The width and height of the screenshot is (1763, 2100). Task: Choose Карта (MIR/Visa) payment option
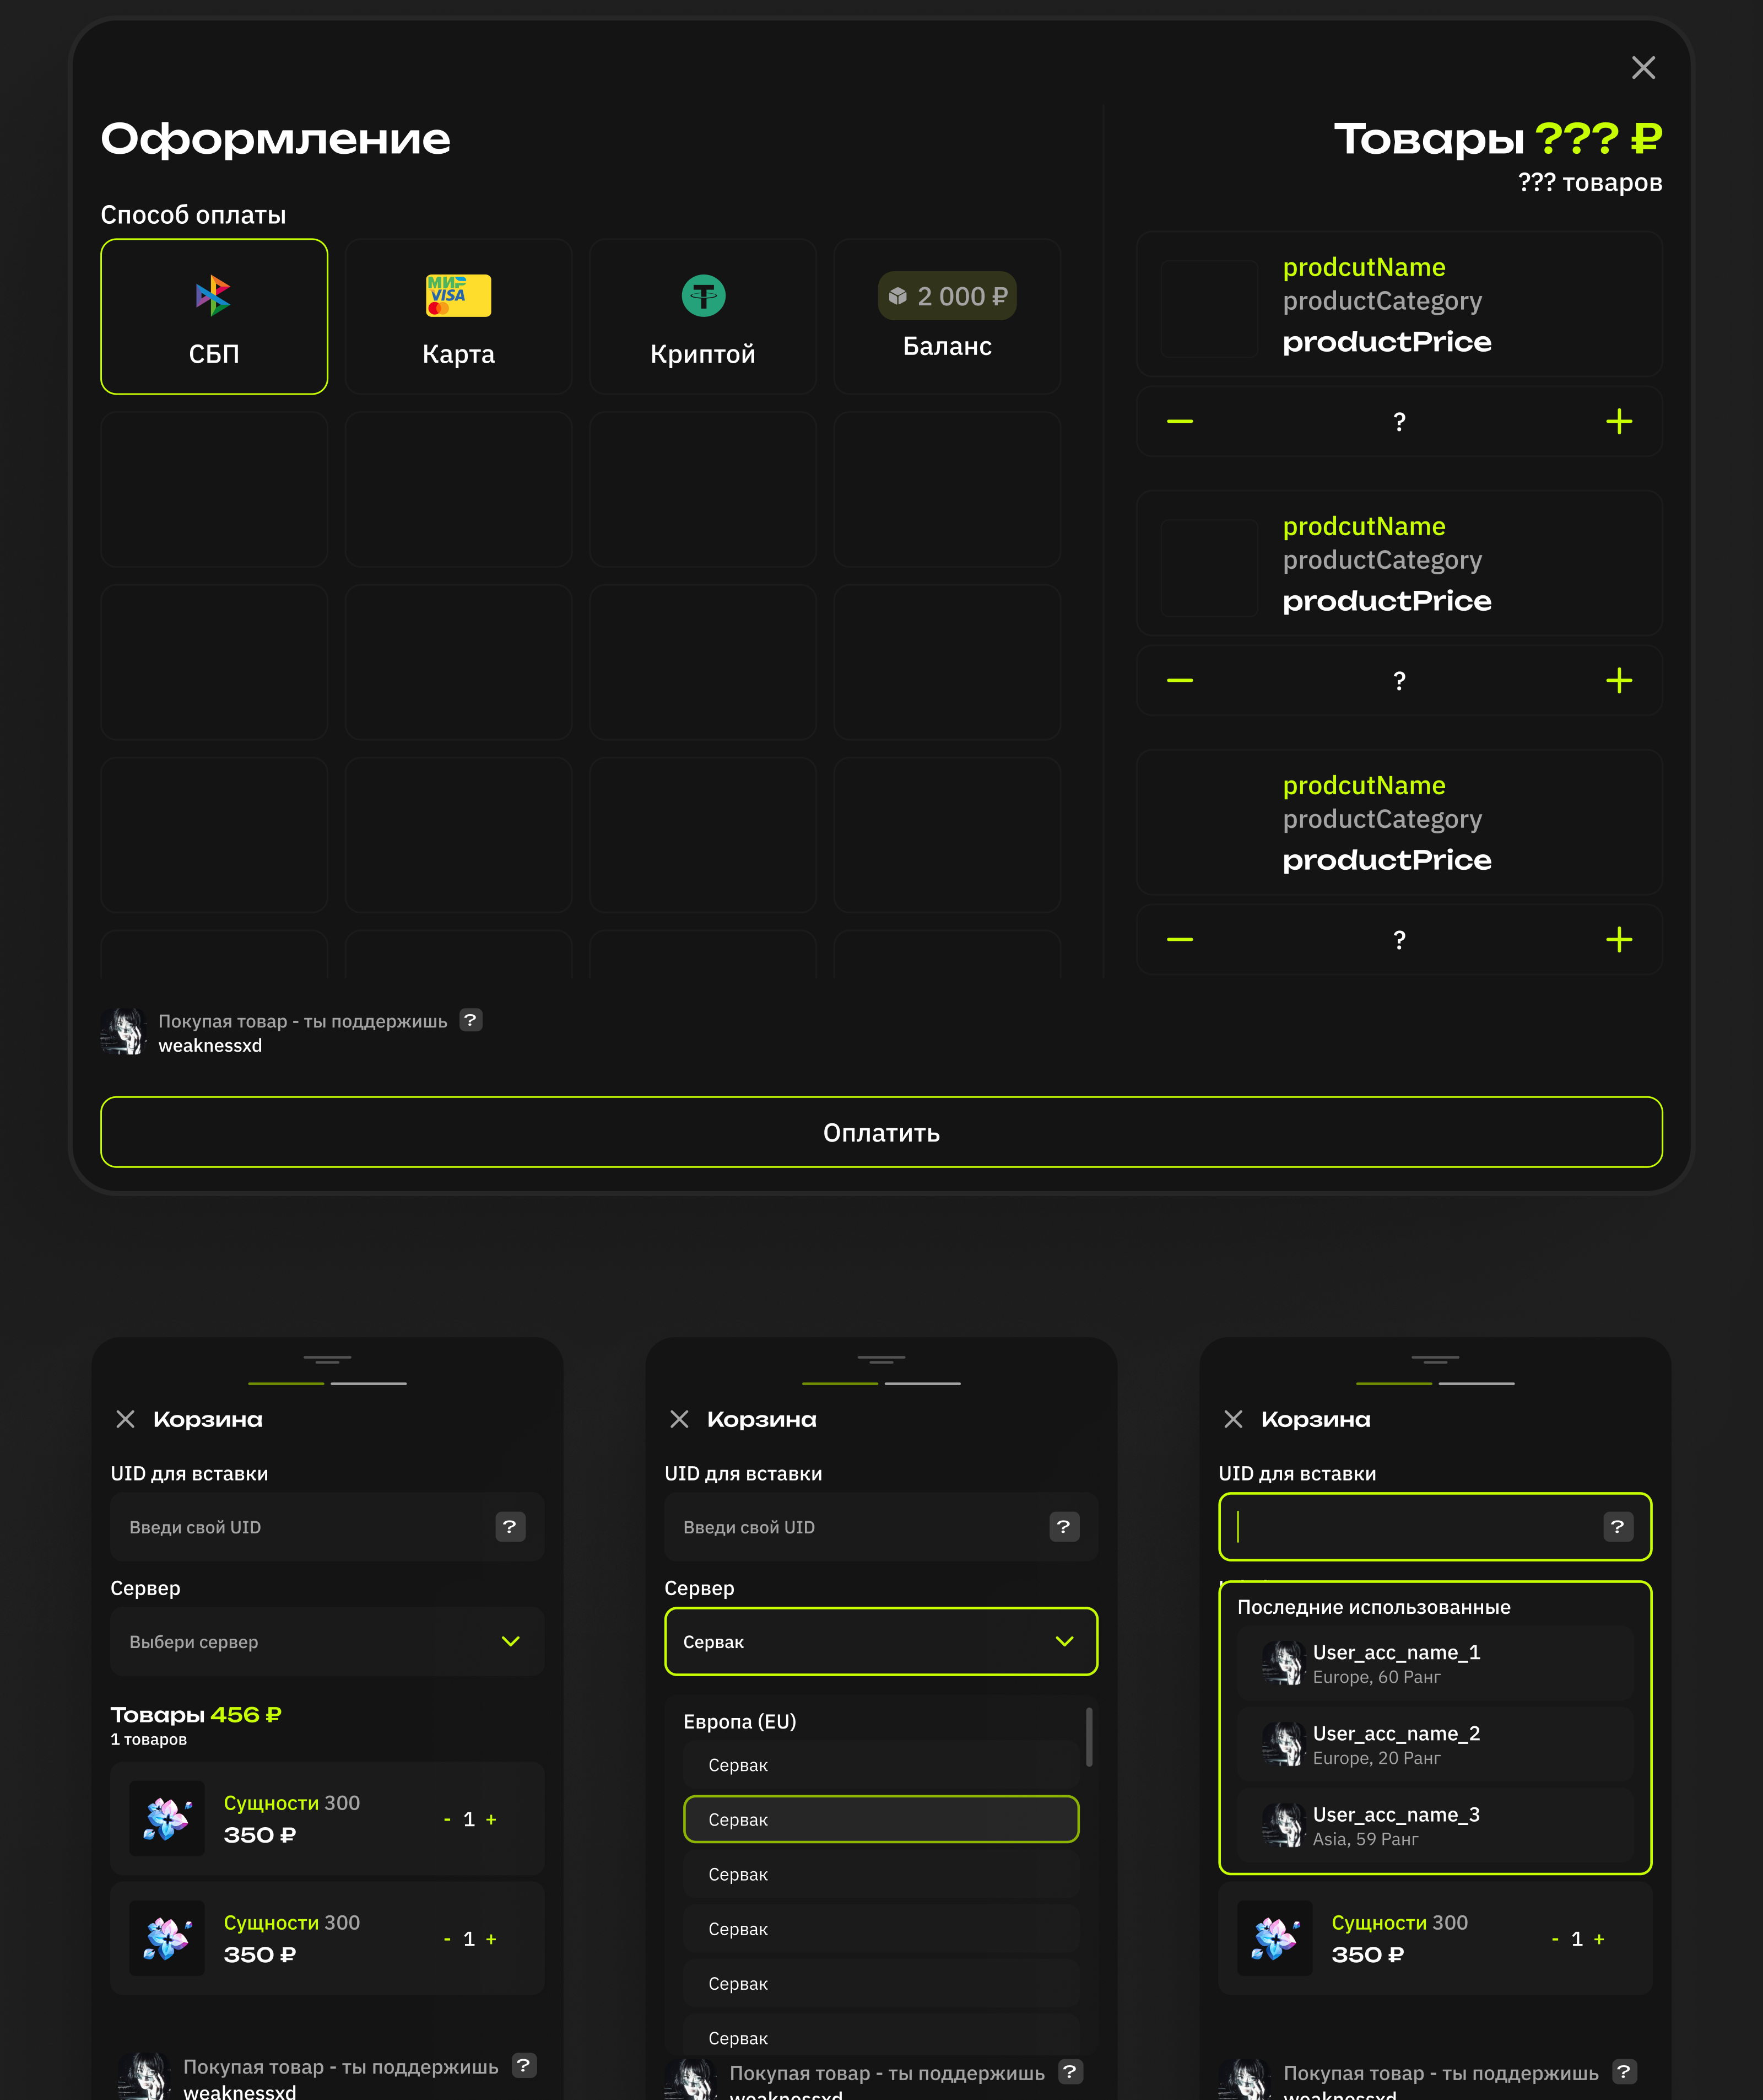coord(458,316)
